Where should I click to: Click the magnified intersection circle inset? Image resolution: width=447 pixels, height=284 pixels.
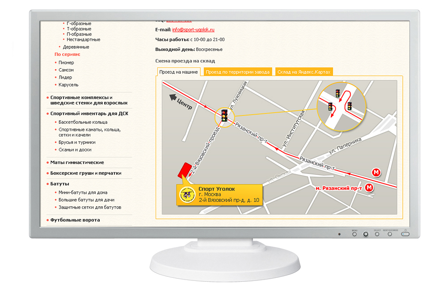click(342, 107)
